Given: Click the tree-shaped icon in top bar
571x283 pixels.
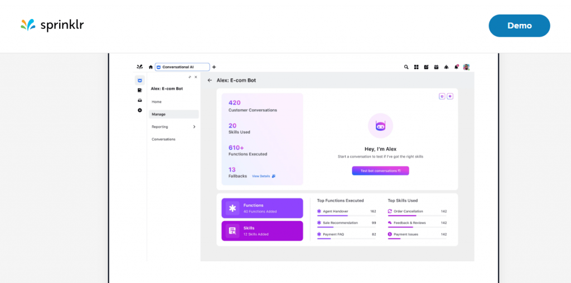Looking at the screenshot, I should coord(446,67).
